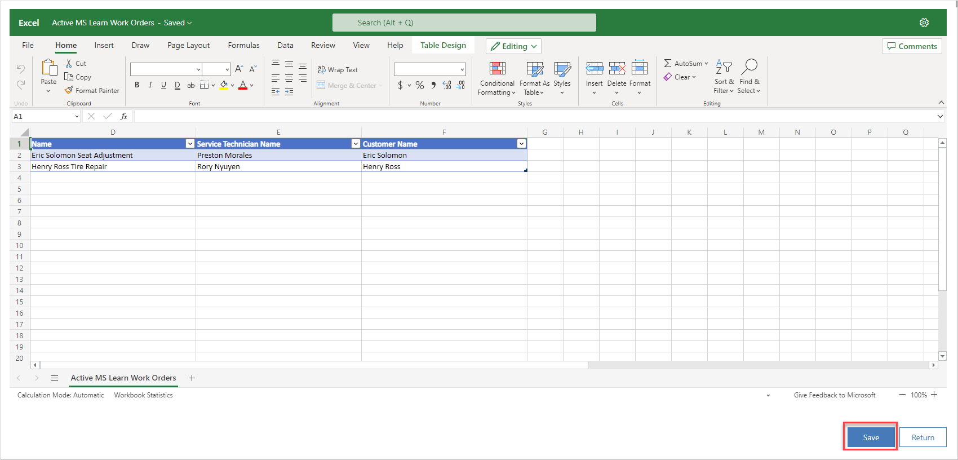This screenshot has width=958, height=460.
Task: Open Conditional Formatting menu
Action: (497, 78)
